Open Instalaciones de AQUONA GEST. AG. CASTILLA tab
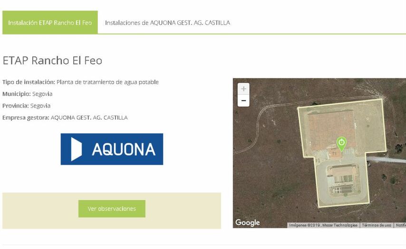 [167, 23]
